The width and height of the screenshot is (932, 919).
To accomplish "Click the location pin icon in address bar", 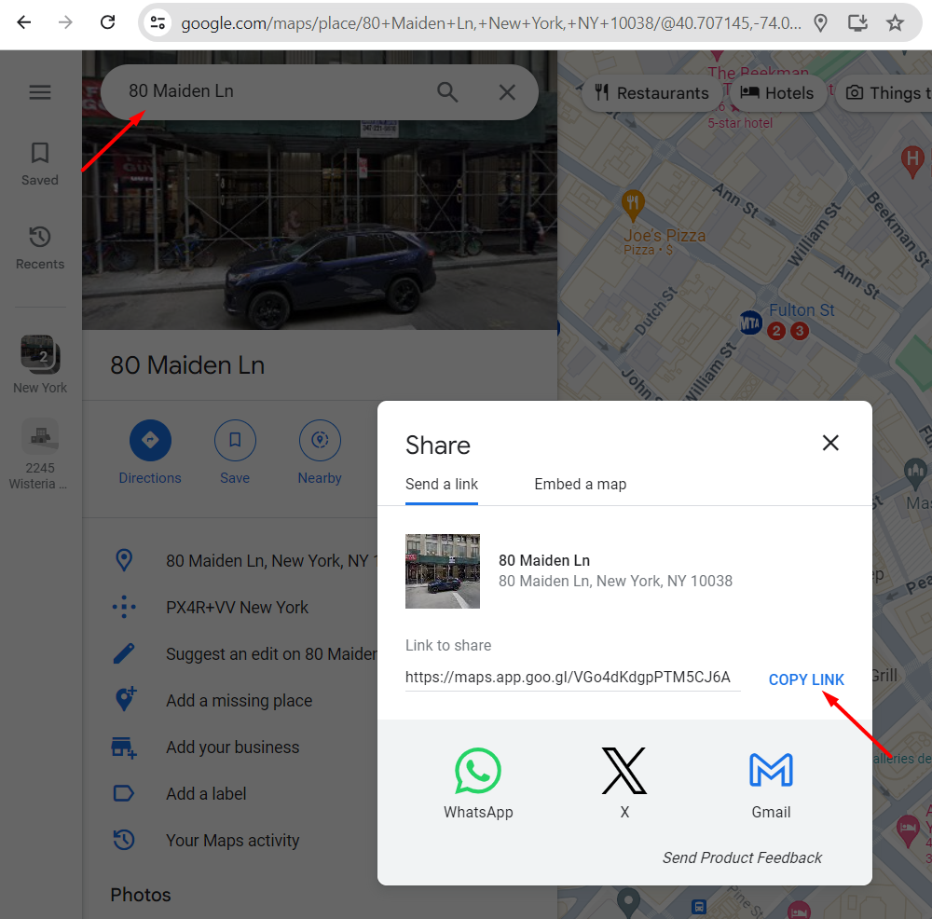I will point(820,23).
